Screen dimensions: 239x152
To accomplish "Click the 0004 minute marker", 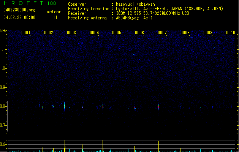I will 94,33.
